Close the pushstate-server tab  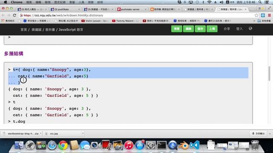pos(145,9)
